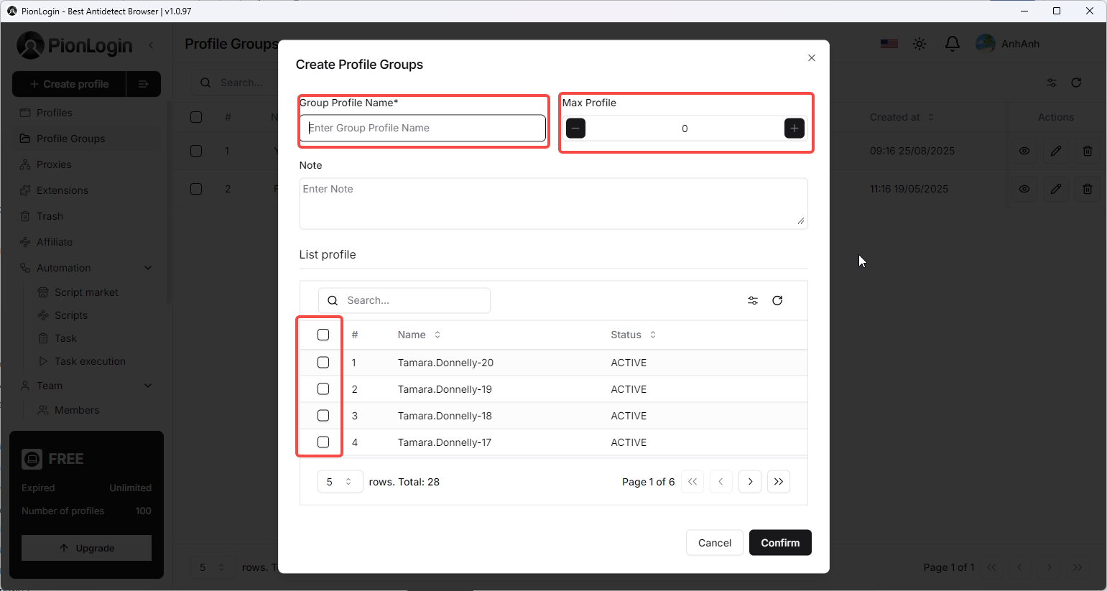The width and height of the screenshot is (1107, 591).
Task: Open Proxies in the sidebar
Action: (54, 164)
